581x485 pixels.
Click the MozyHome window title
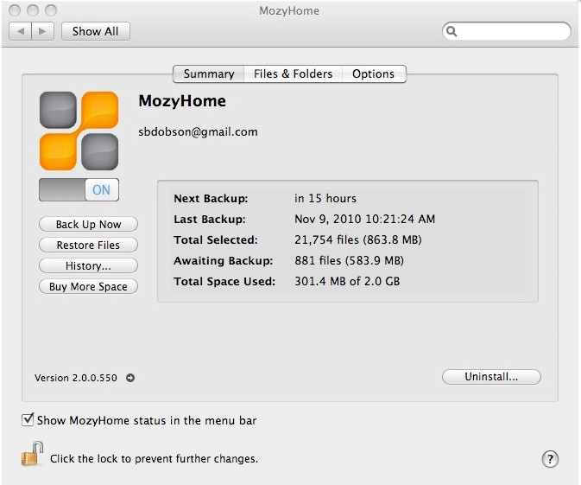(289, 10)
